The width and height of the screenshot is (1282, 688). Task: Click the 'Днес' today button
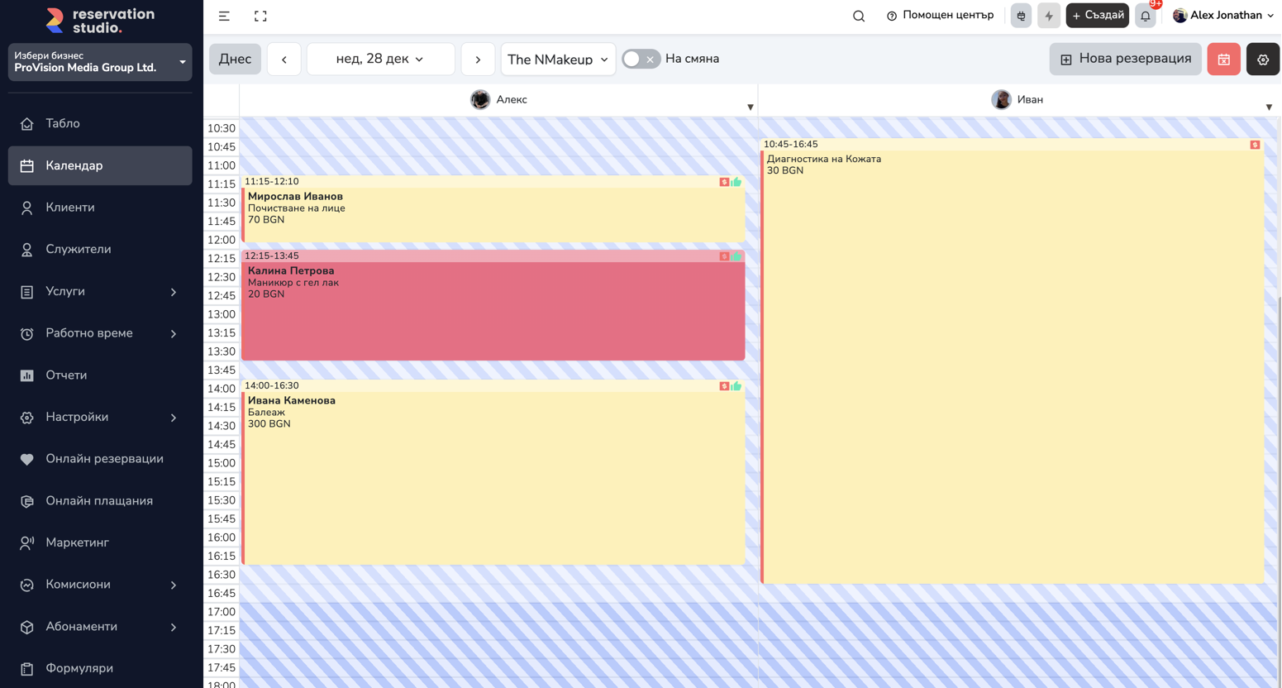tap(235, 60)
